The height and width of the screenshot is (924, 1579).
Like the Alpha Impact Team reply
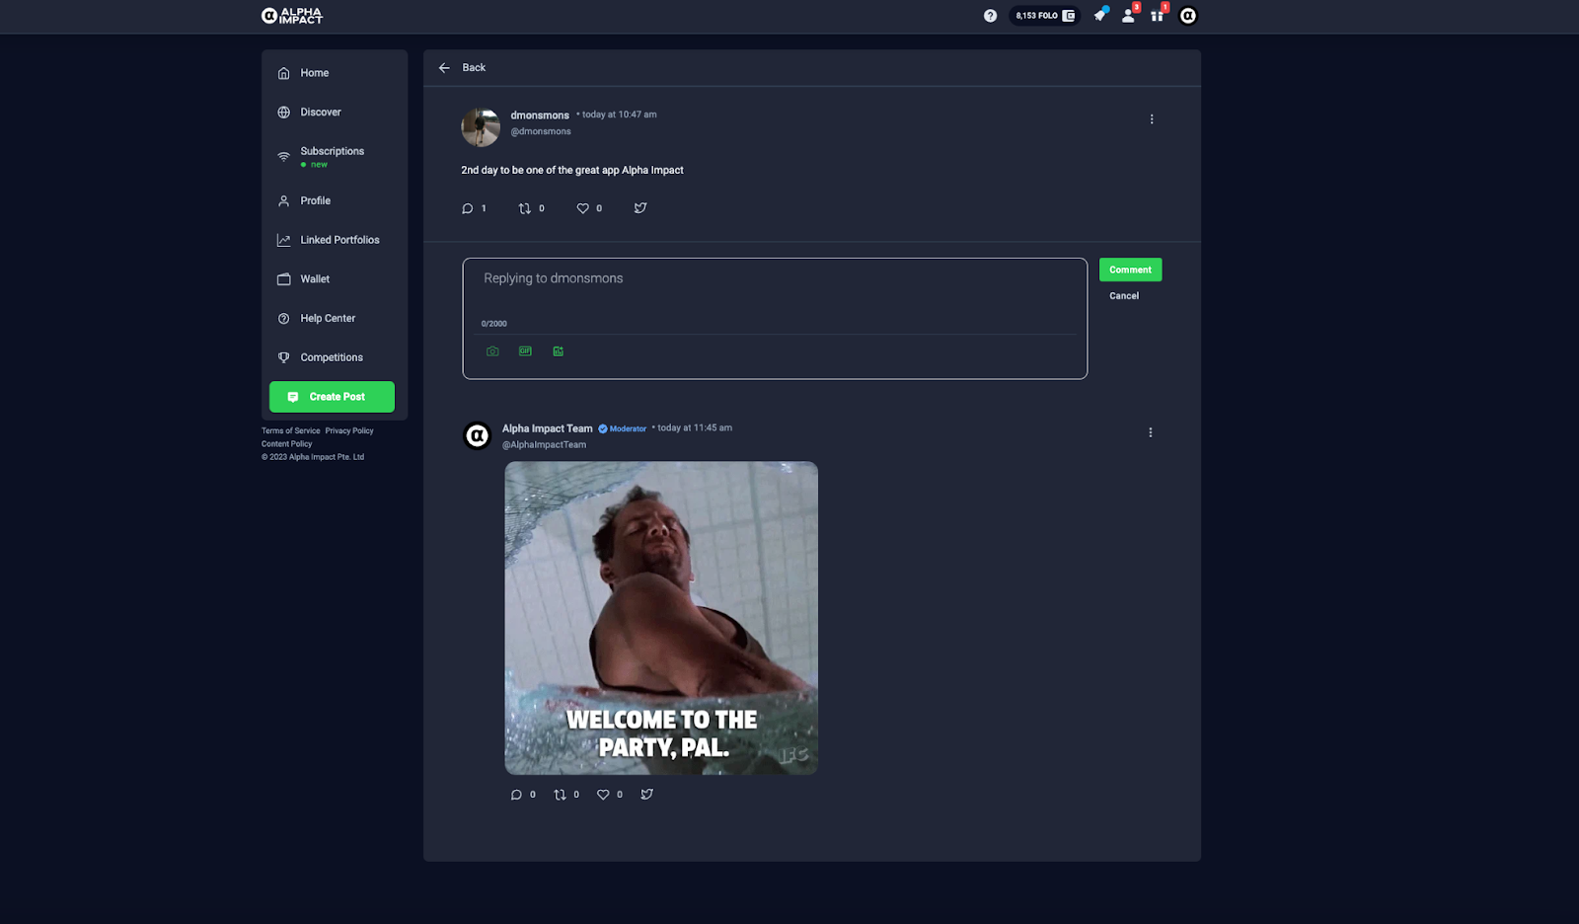(x=603, y=795)
